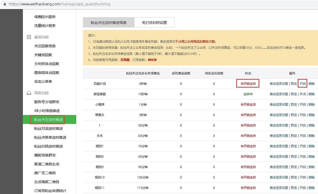
Task: Click the 生效中 status of 微信客服
Action: coord(248,94)
